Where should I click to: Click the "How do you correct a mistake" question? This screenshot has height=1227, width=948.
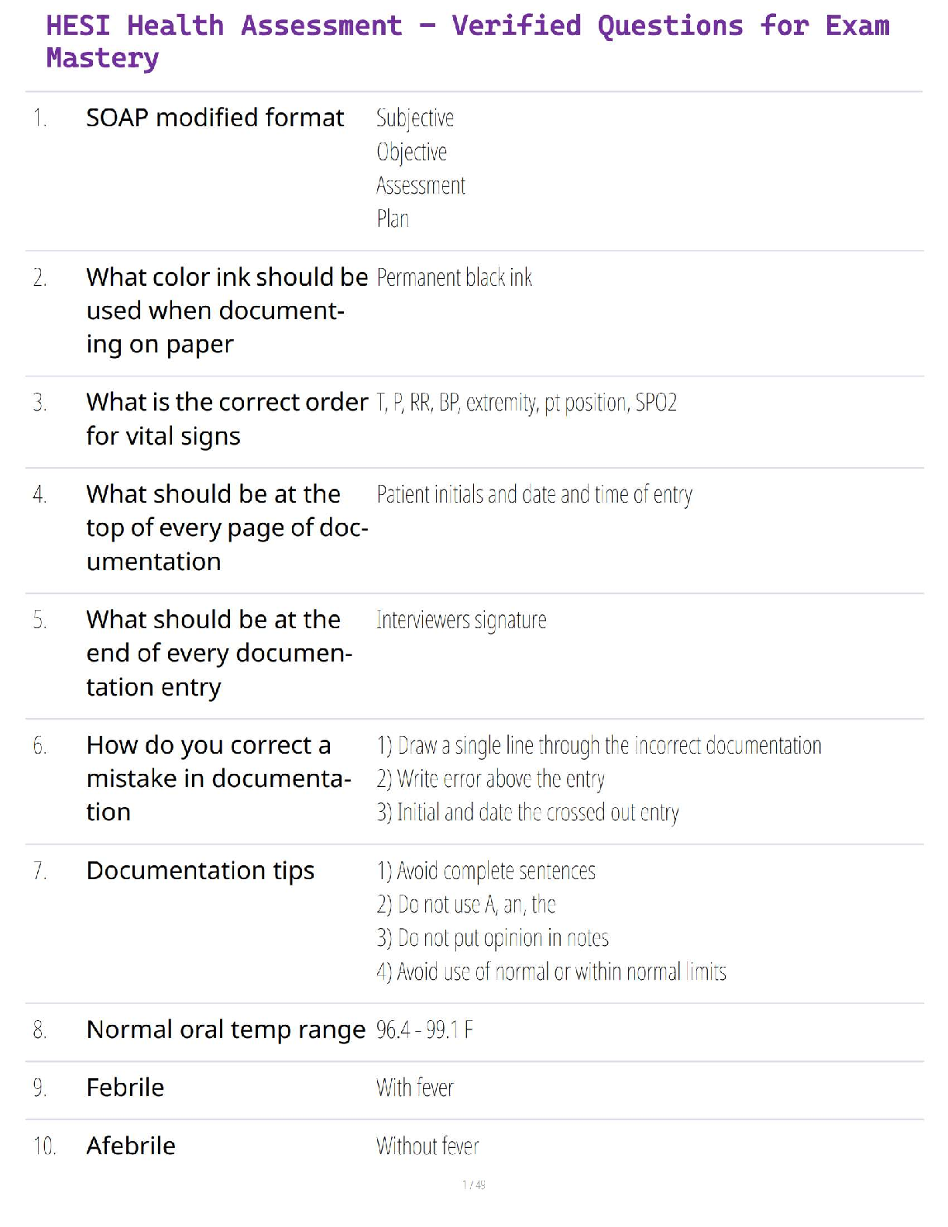coord(218,778)
